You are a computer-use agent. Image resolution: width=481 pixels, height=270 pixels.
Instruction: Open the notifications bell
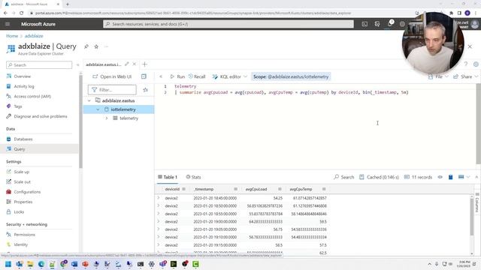coord(389,24)
